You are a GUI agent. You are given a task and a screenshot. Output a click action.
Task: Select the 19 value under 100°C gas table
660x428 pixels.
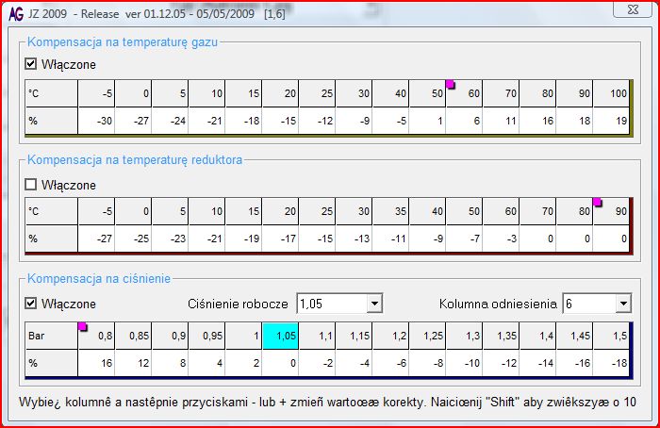(x=611, y=121)
